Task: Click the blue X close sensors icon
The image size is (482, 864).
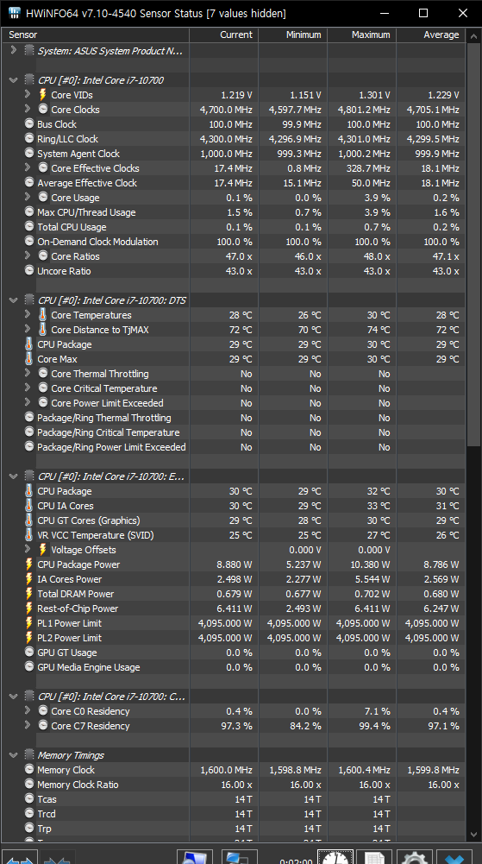Action: coord(454,857)
